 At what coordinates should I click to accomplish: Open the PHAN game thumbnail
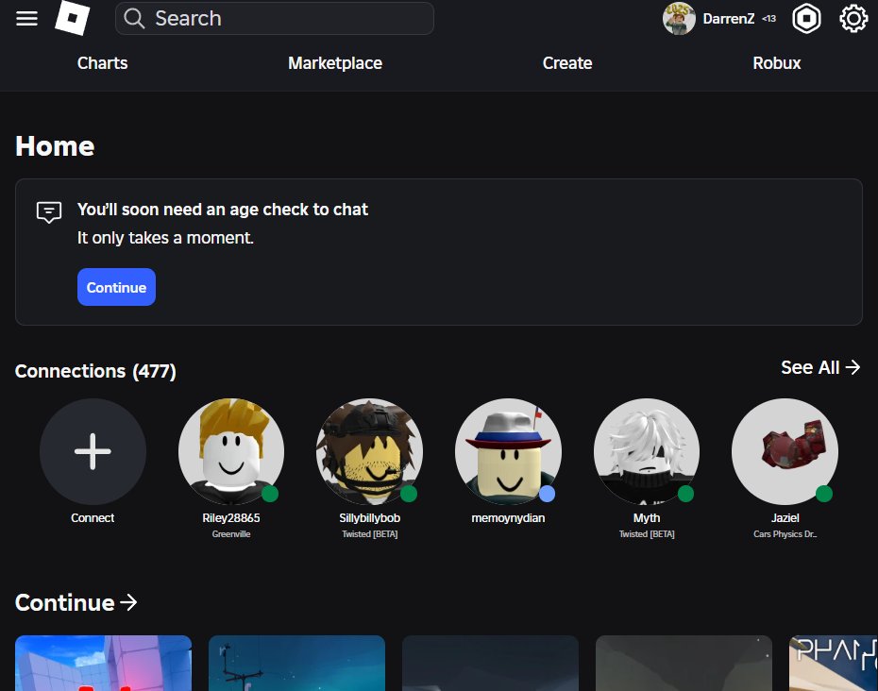pyautogui.click(x=834, y=663)
